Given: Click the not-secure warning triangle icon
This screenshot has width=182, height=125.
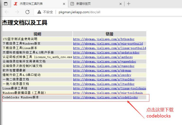Looking at the screenshot, I should pyautogui.click(x=39, y=12).
